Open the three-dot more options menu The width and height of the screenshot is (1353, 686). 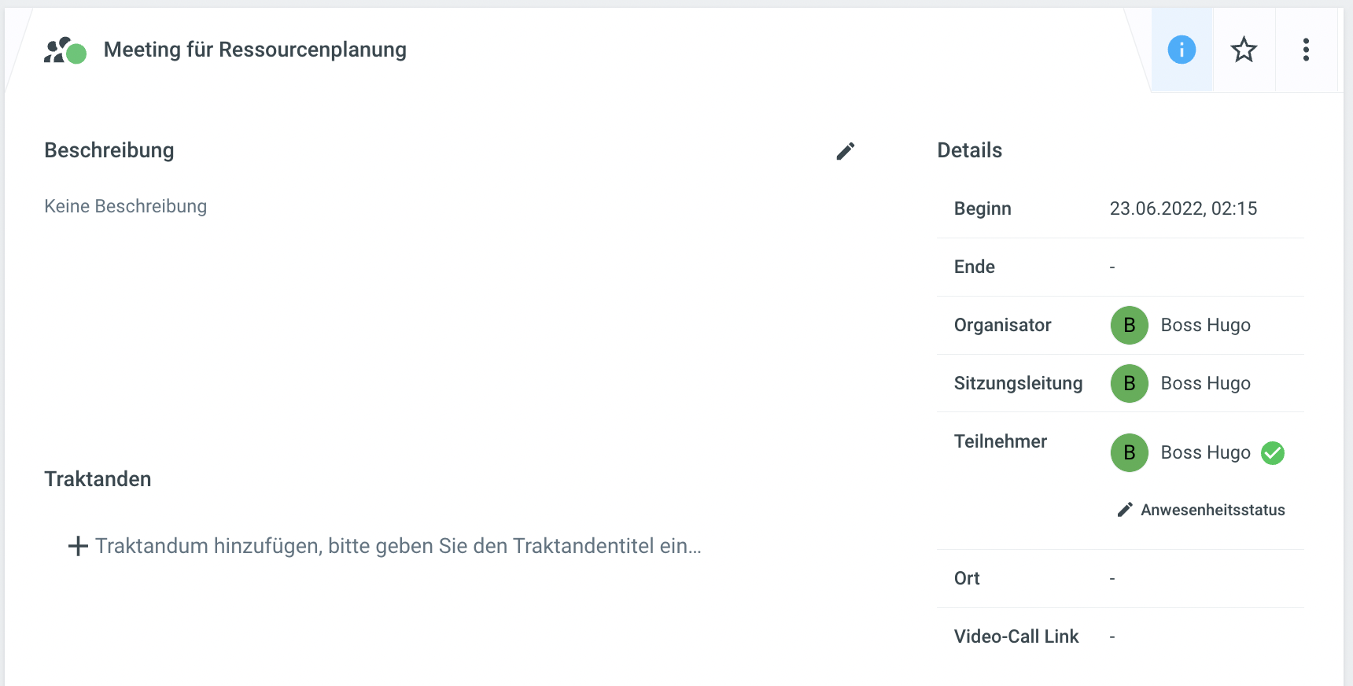(x=1306, y=50)
